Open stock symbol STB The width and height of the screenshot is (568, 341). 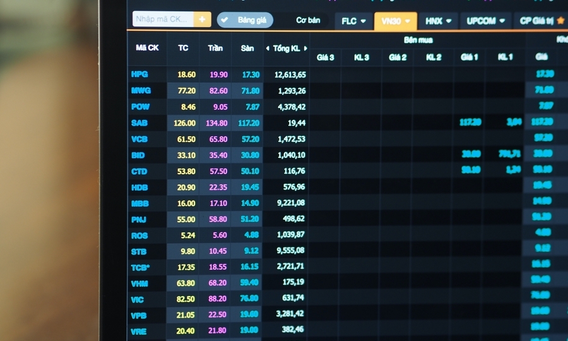[139, 251]
